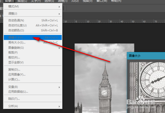Choose 裁剪(P) from the Image menu
Screen dimensions: 165x113
point(33,53)
